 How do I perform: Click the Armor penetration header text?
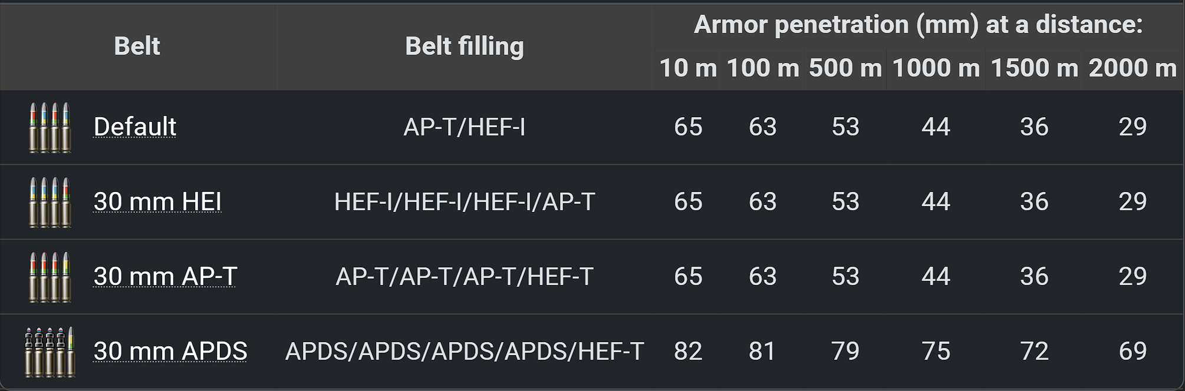click(918, 25)
